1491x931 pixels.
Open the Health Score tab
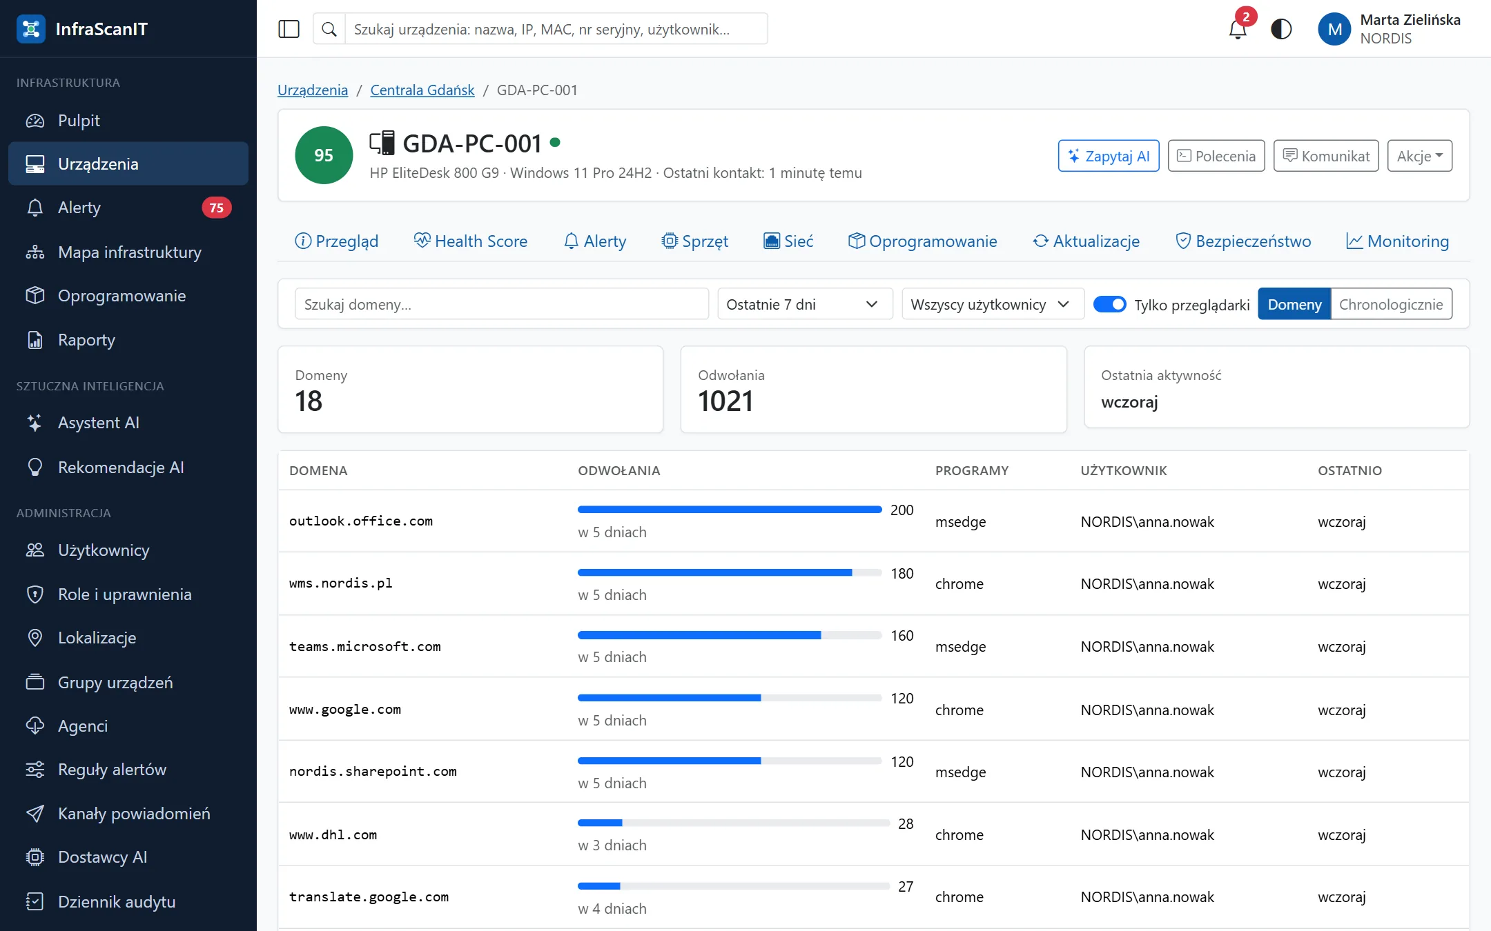point(471,241)
